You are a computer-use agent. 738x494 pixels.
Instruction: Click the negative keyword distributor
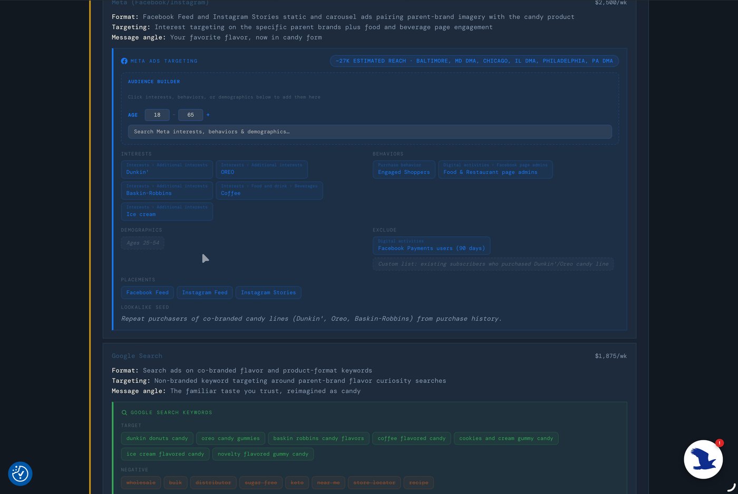(213, 483)
